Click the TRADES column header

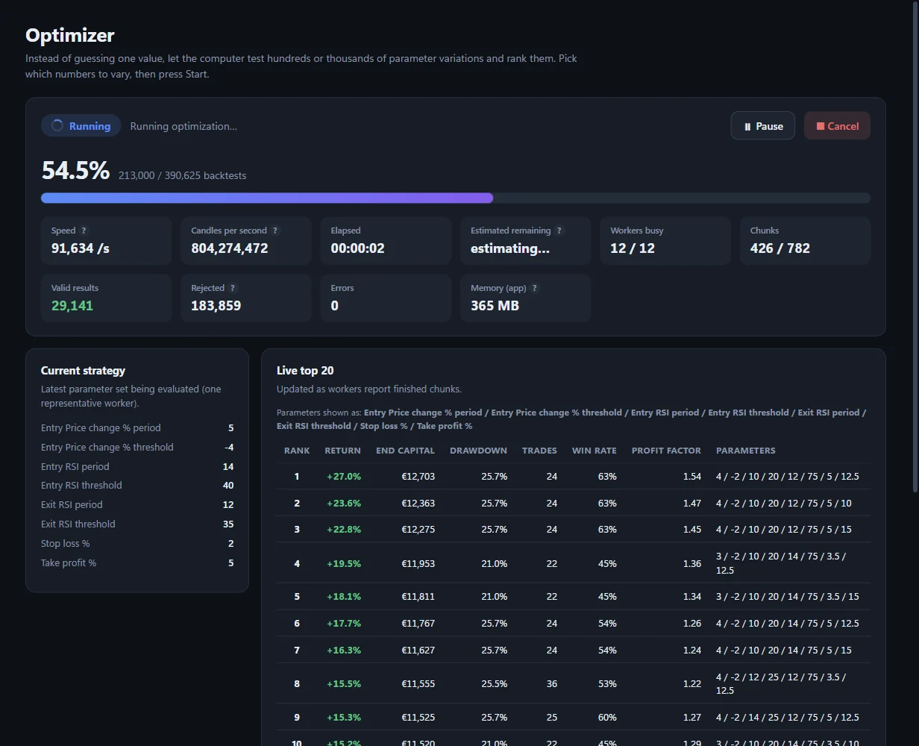coord(539,451)
